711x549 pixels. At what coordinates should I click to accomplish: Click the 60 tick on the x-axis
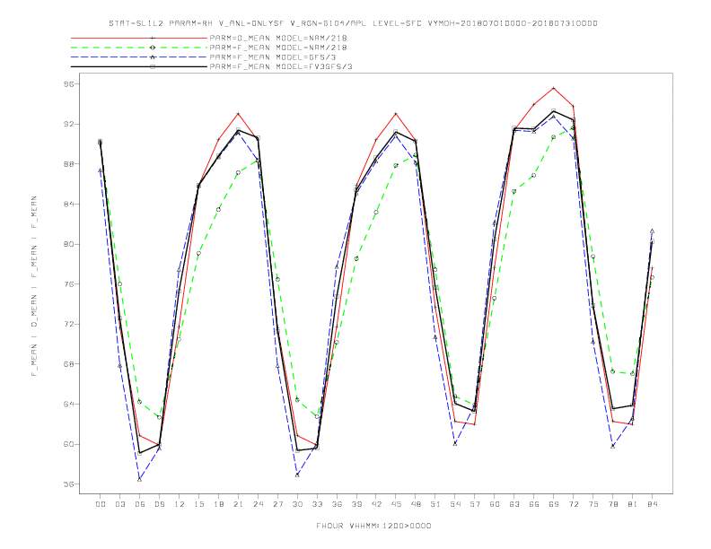click(x=495, y=504)
